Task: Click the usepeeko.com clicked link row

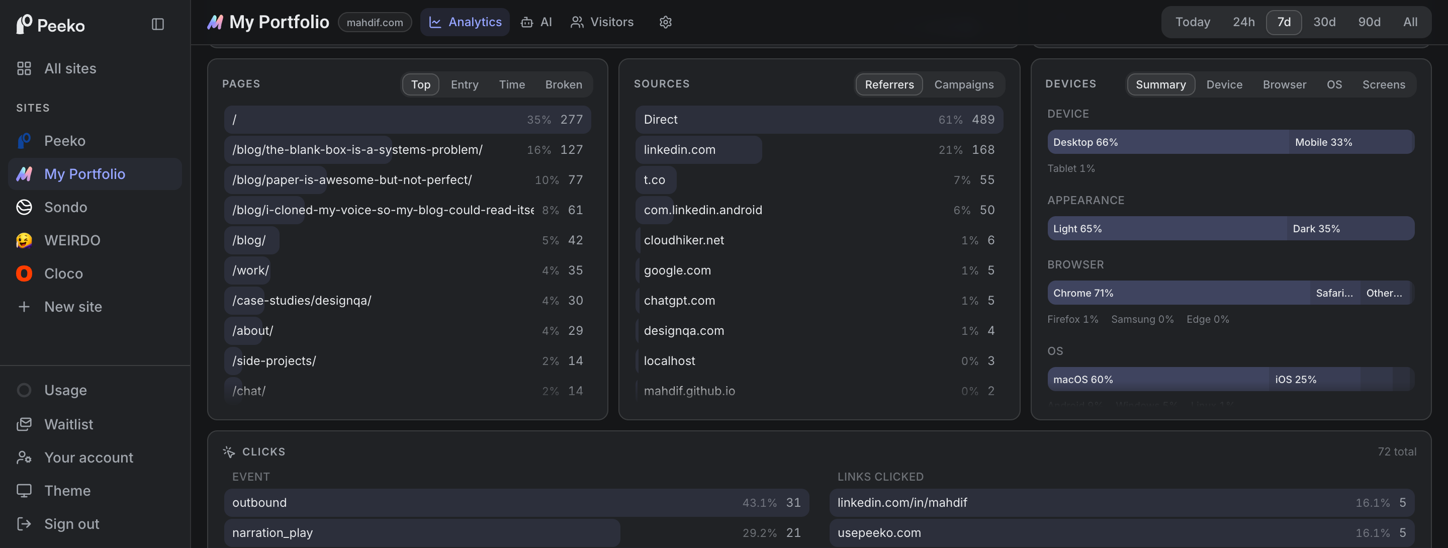Action: tap(1121, 532)
